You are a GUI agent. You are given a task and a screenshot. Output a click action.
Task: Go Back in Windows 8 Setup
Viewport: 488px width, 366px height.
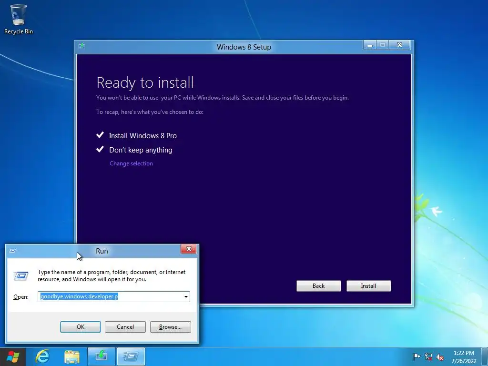pos(318,286)
